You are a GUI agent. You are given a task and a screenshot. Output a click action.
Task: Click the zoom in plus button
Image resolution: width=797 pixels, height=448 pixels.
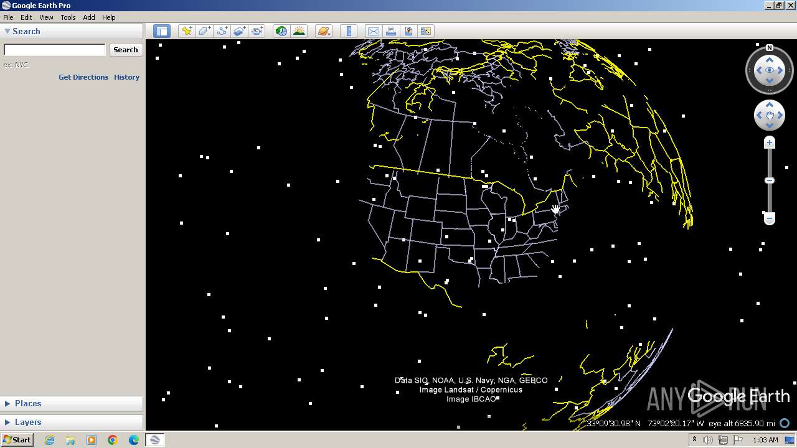pyautogui.click(x=770, y=143)
